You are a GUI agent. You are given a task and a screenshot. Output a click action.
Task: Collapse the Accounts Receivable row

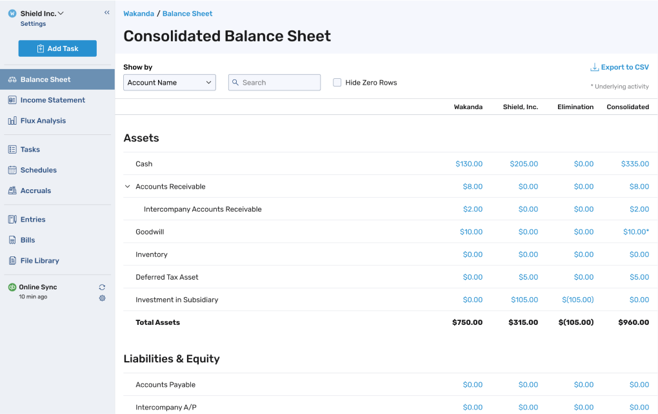(x=127, y=186)
